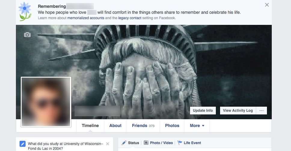
Task: Open the legacy contact link
Action: tap(130, 18)
